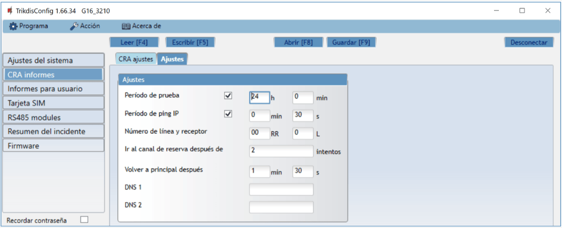Focus the reserve channel intentos field

click(x=281, y=151)
